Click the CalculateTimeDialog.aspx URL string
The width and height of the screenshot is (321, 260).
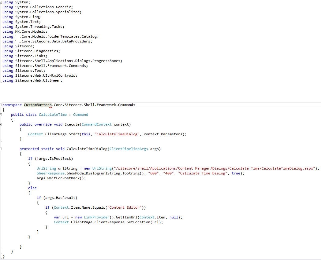point(214,169)
